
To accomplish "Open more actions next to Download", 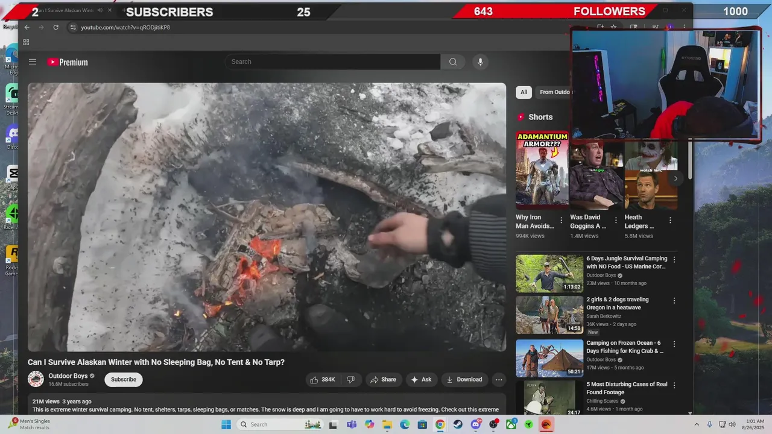I will pos(499,380).
